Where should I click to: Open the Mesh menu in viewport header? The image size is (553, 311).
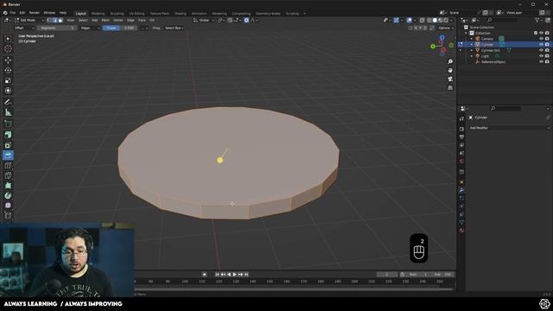105,20
